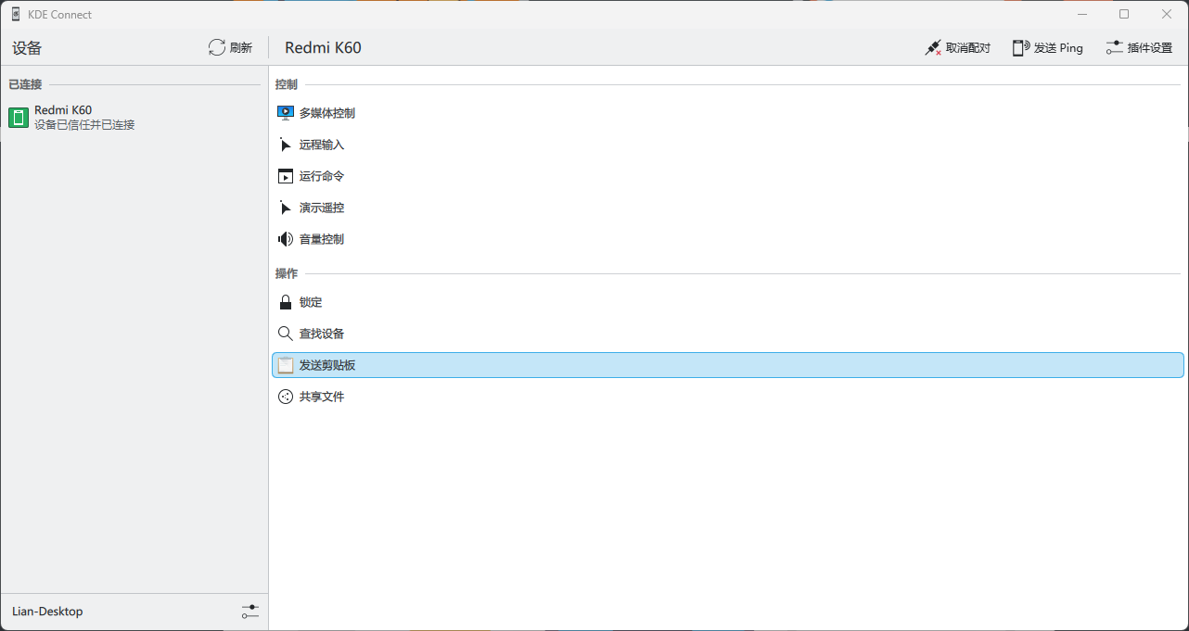Click 设备已信任并已连接 status text
Screen dimensions: 1189x631
pos(84,124)
